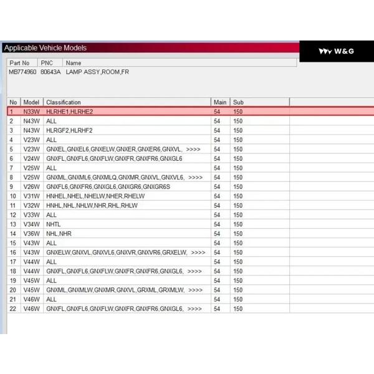
Task: Click the PNC value 80643A
Action: tap(50, 72)
